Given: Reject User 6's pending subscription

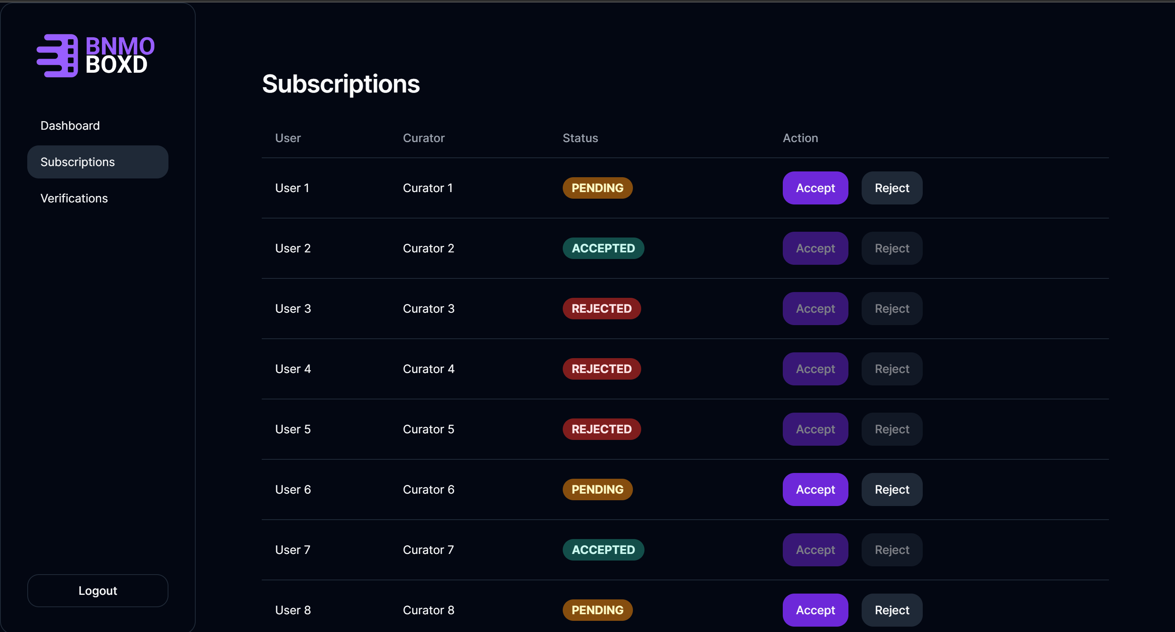Looking at the screenshot, I should [x=891, y=489].
